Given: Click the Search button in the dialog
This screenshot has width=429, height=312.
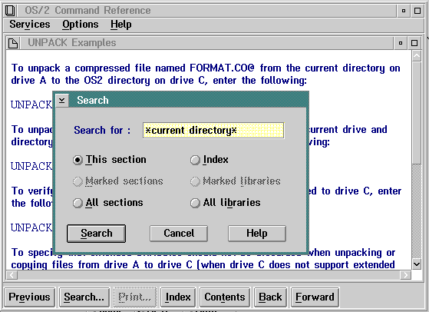Looking at the screenshot, I should (96, 234).
